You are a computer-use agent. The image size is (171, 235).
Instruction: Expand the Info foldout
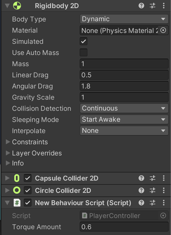click(8, 163)
